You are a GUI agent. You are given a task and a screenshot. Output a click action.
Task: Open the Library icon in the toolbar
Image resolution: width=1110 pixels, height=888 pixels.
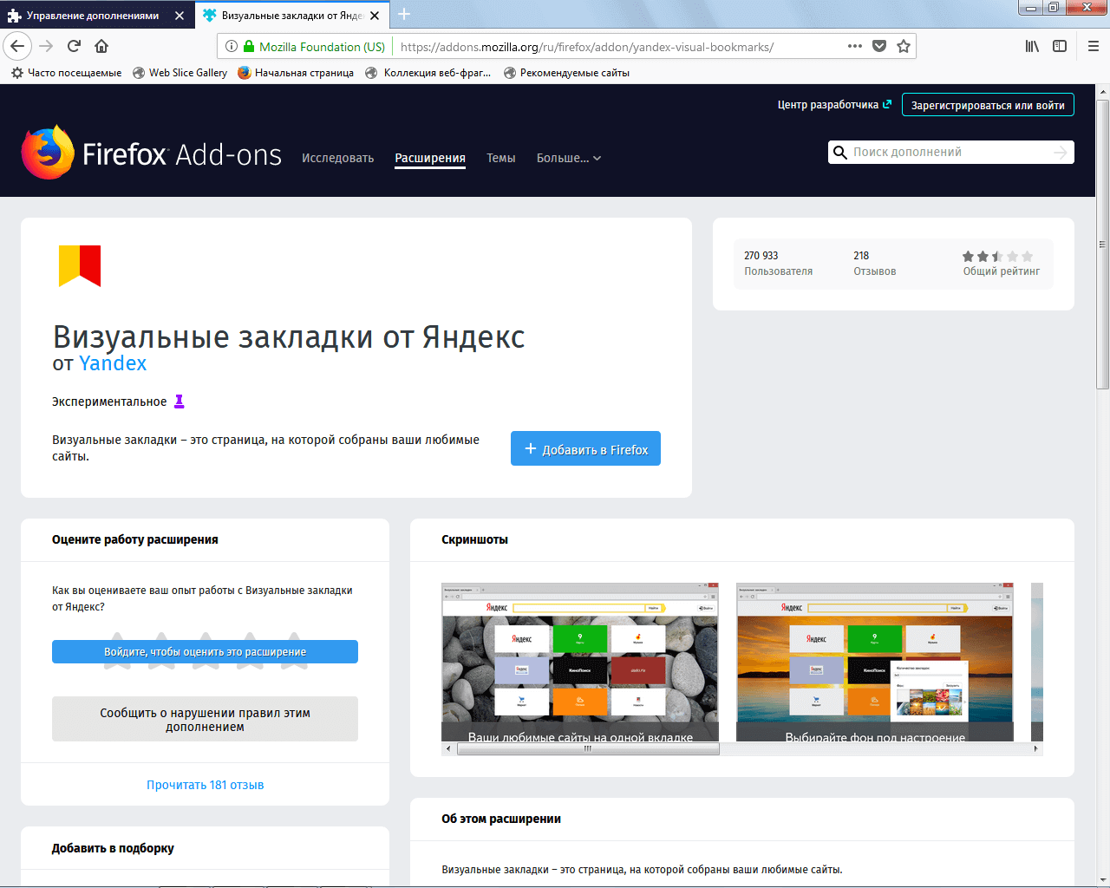[1032, 46]
